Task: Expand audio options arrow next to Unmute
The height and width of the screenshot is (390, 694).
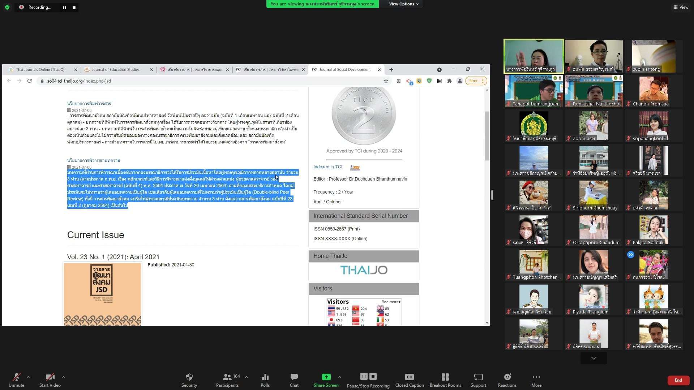Action: click(28, 377)
